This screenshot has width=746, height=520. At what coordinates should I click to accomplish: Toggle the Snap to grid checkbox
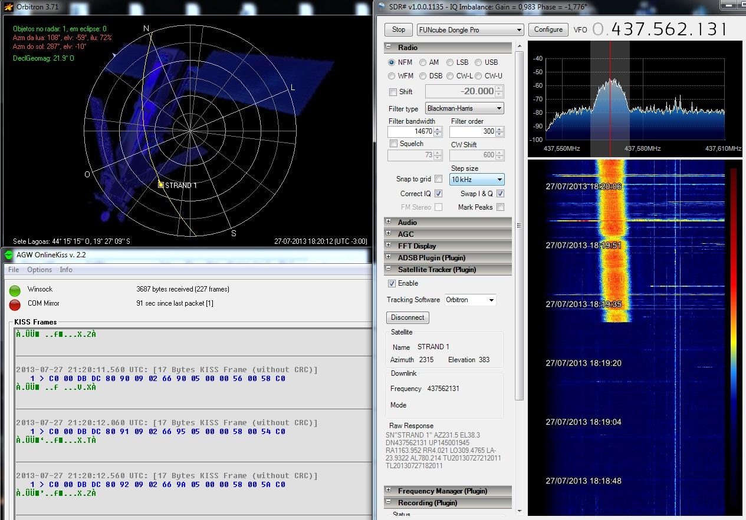pyautogui.click(x=438, y=179)
